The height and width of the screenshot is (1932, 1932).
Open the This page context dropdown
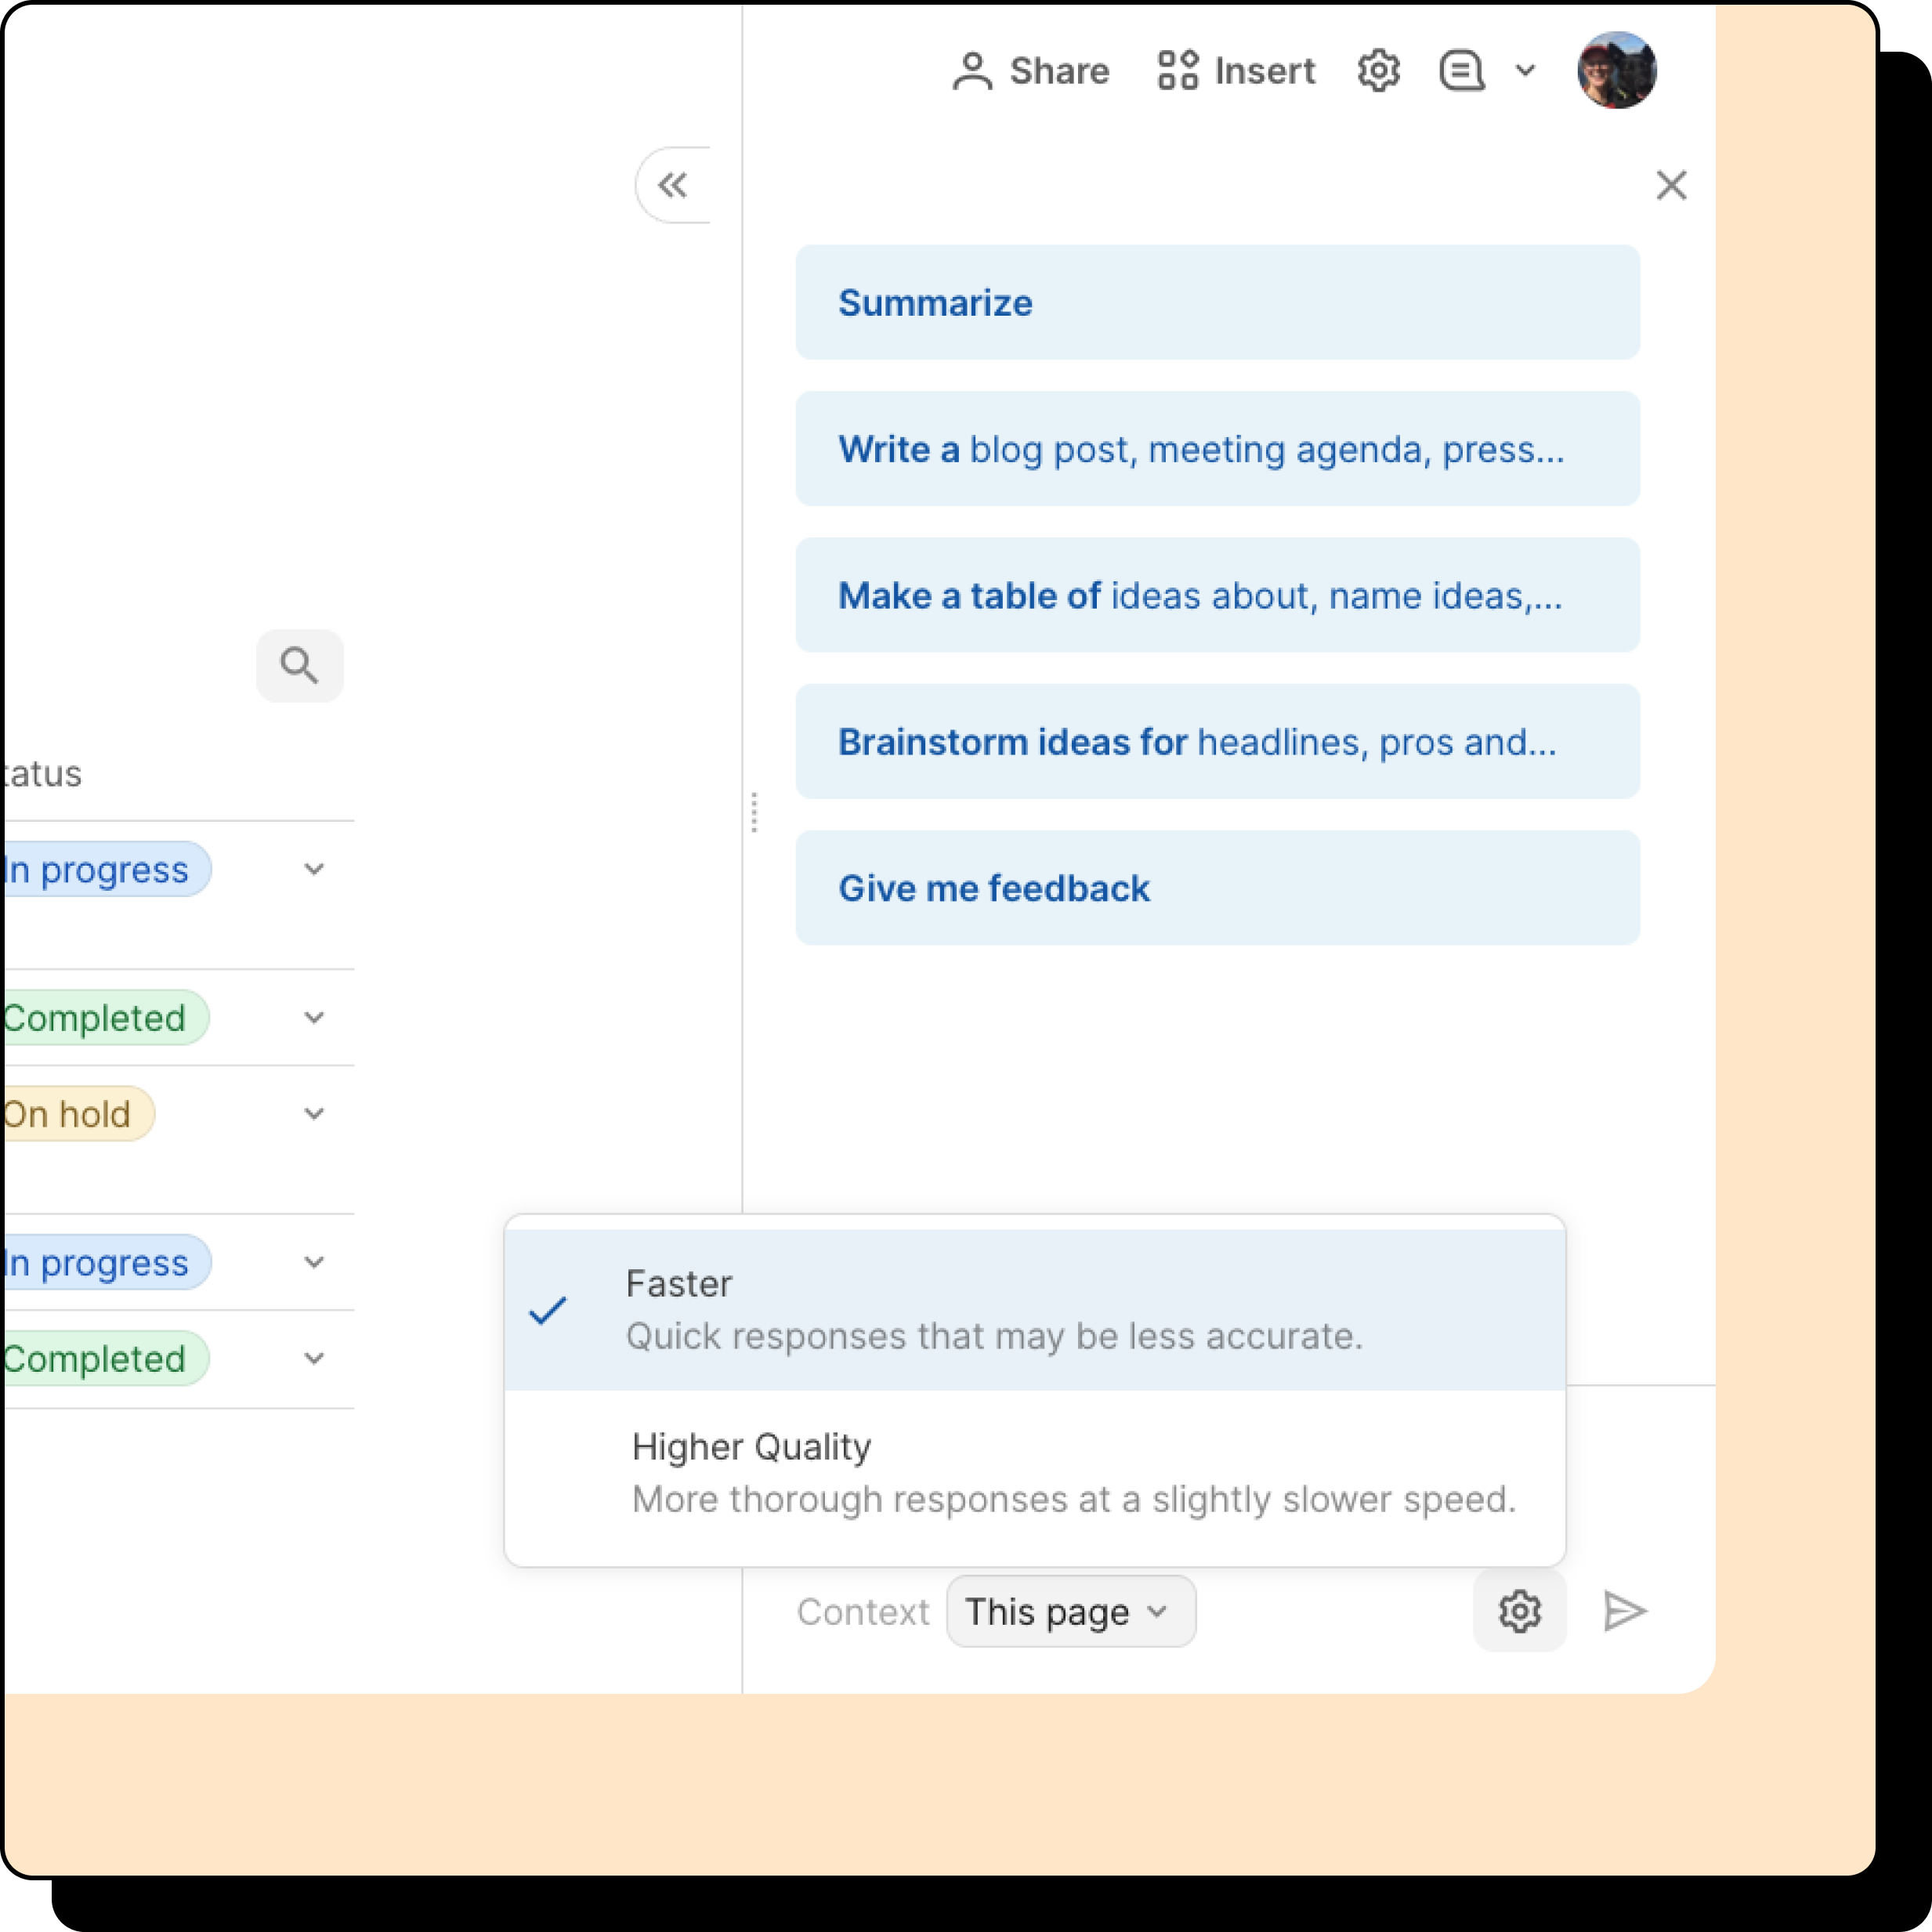[x=1070, y=1611]
